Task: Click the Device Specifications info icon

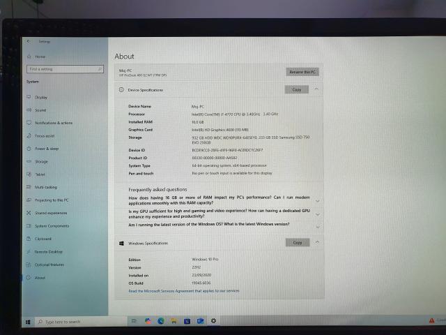Action: point(121,90)
